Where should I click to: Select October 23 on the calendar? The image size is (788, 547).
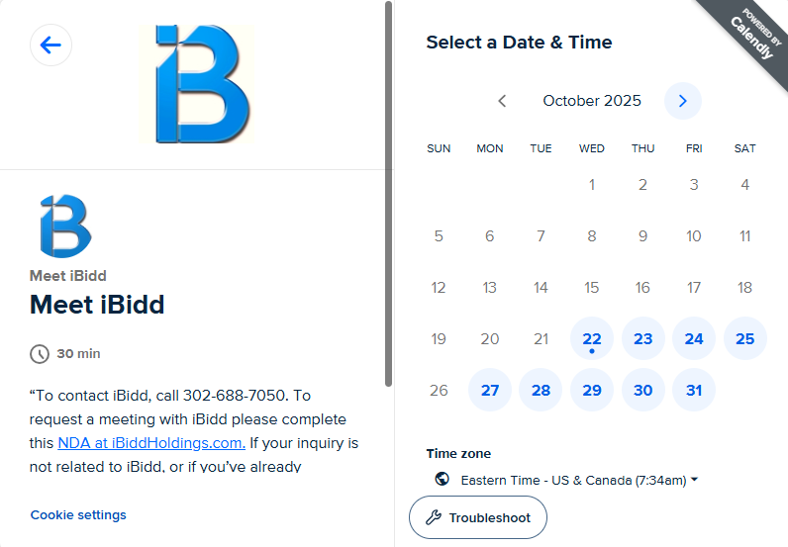pyautogui.click(x=643, y=339)
